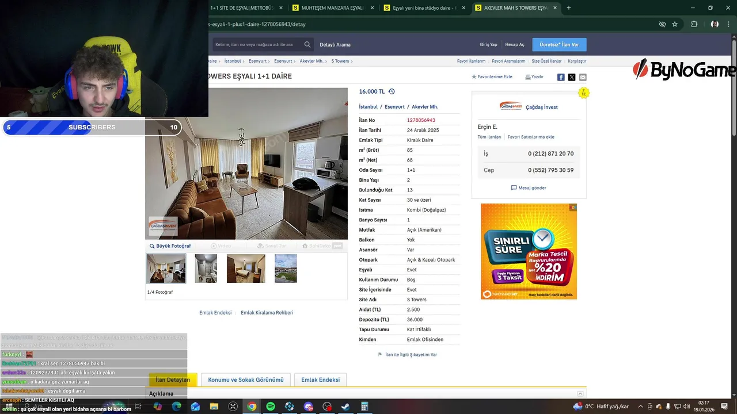Open Konumu ve Sokak Görünümü tab
This screenshot has width=737, height=414.
point(246,379)
